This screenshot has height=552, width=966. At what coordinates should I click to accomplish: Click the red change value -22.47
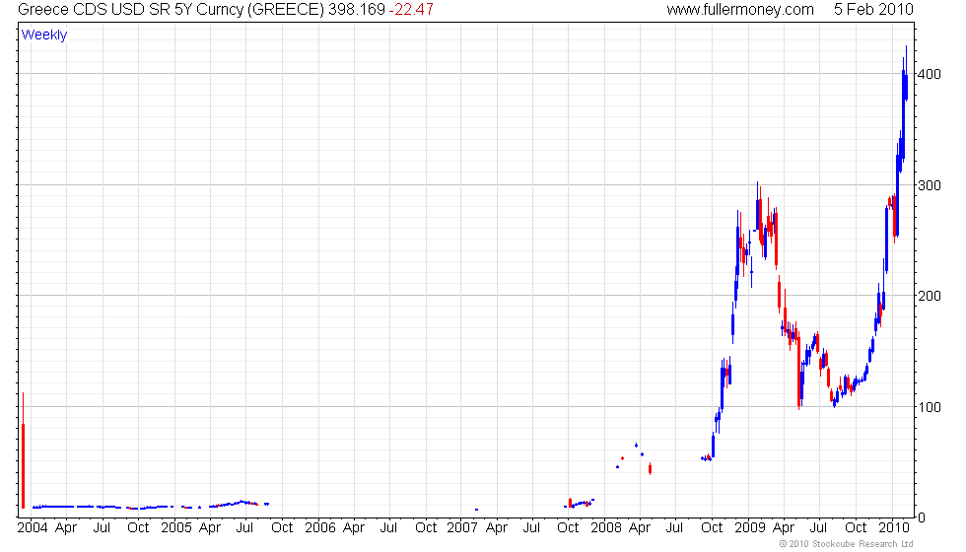click(411, 9)
